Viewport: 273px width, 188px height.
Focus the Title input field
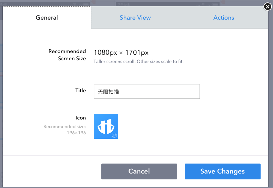pyautogui.click(x=146, y=92)
